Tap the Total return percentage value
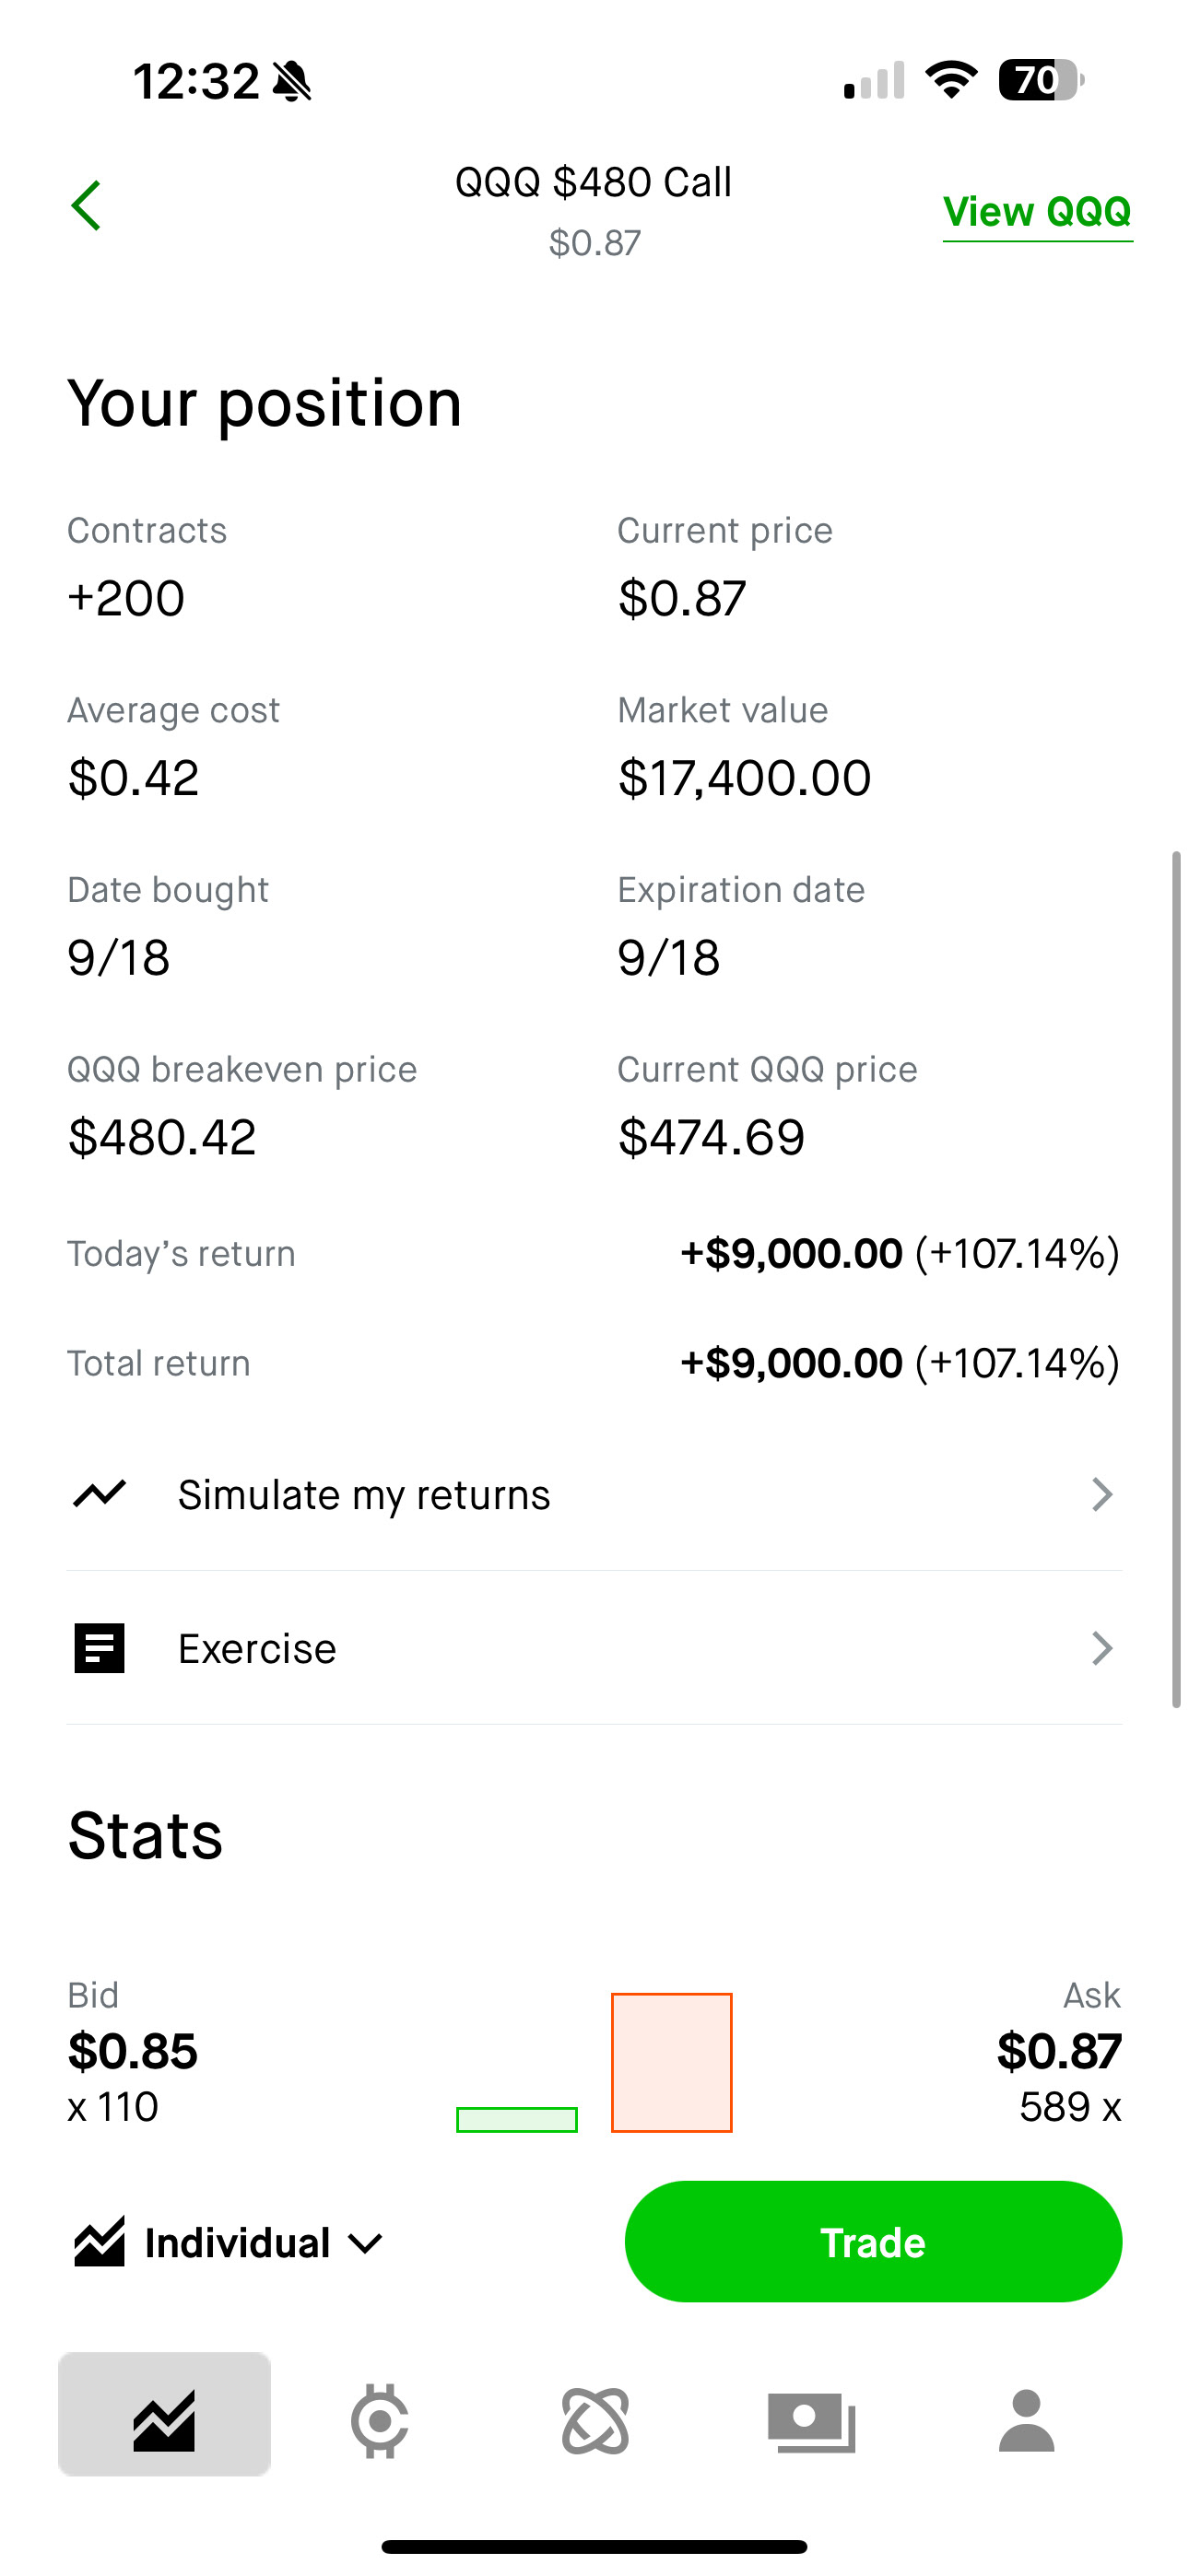The image size is (1189, 2576). tap(1017, 1363)
